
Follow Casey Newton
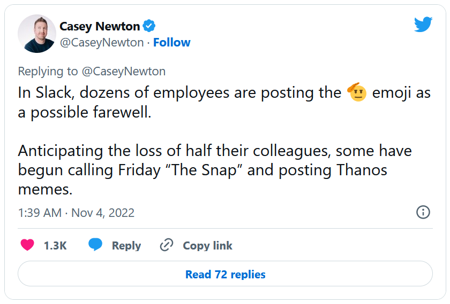[172, 43]
